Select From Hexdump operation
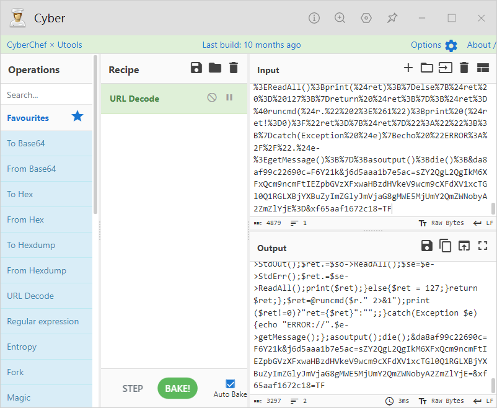Screen dimensions: 497x408 (46, 270)
